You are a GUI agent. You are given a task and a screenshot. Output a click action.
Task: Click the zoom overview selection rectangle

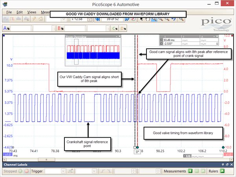coord(76,52)
